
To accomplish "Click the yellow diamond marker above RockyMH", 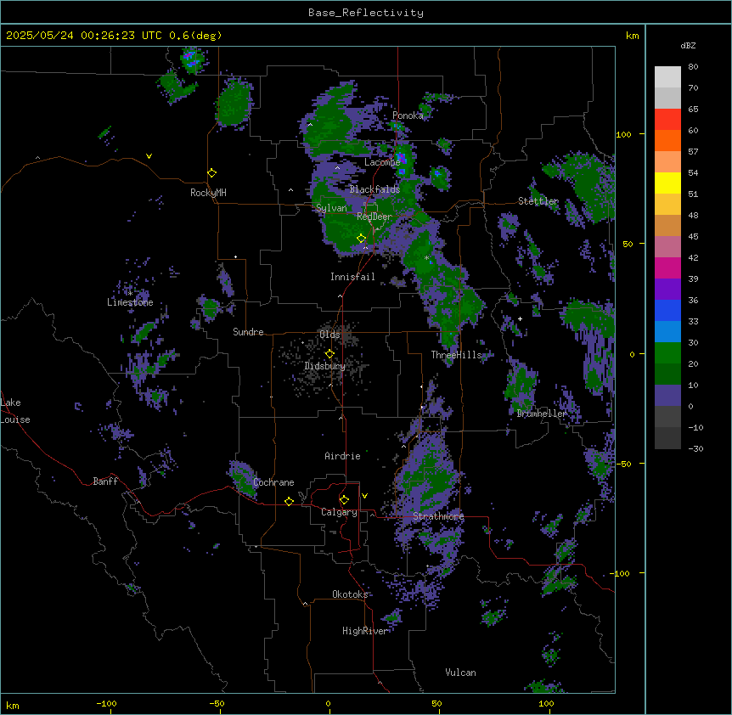I will coord(212,173).
